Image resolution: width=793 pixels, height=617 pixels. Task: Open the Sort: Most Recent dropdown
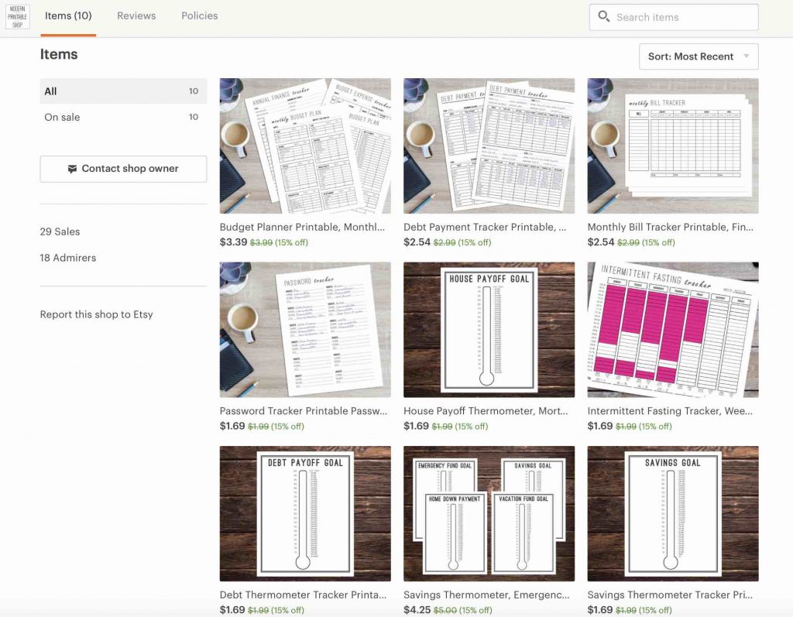click(x=698, y=57)
